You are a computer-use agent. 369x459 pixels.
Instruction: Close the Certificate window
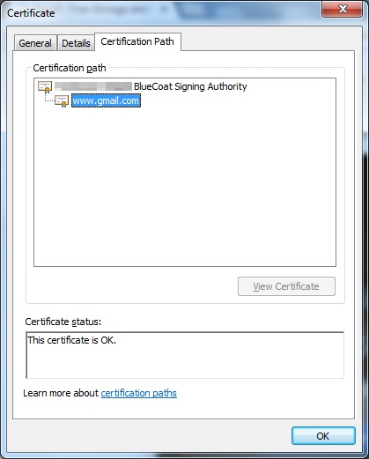pyautogui.click(x=343, y=9)
